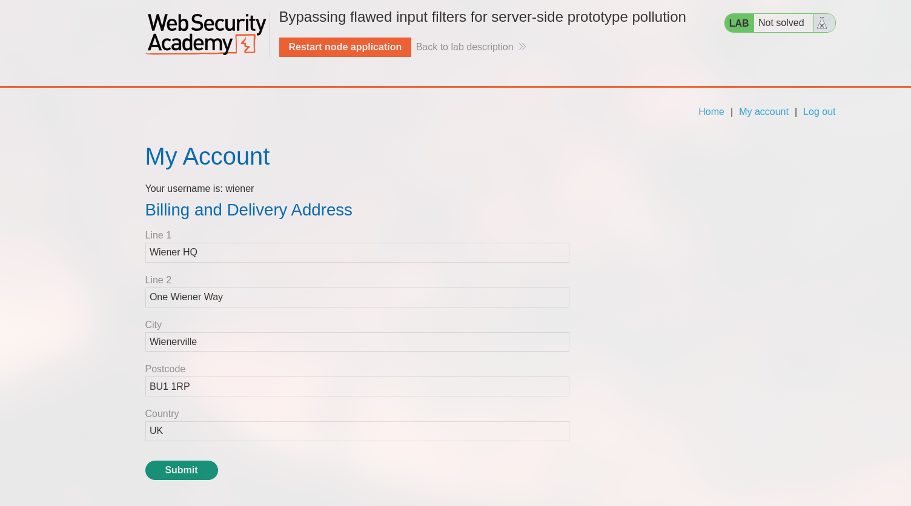Image resolution: width=911 pixels, height=506 pixels.
Task: Click the Web Security Academy logo
Action: pos(206,34)
